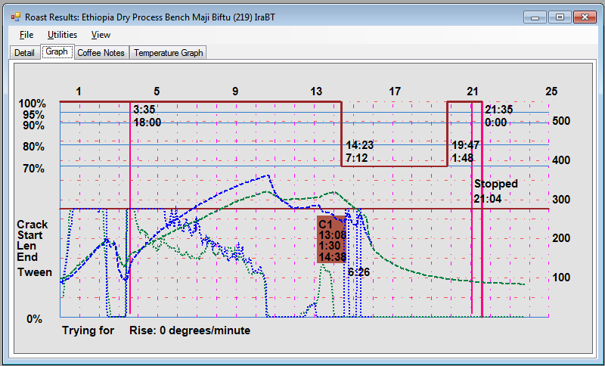Click the 14:23 power step label
Screen dimensions: 605x366
359,145
